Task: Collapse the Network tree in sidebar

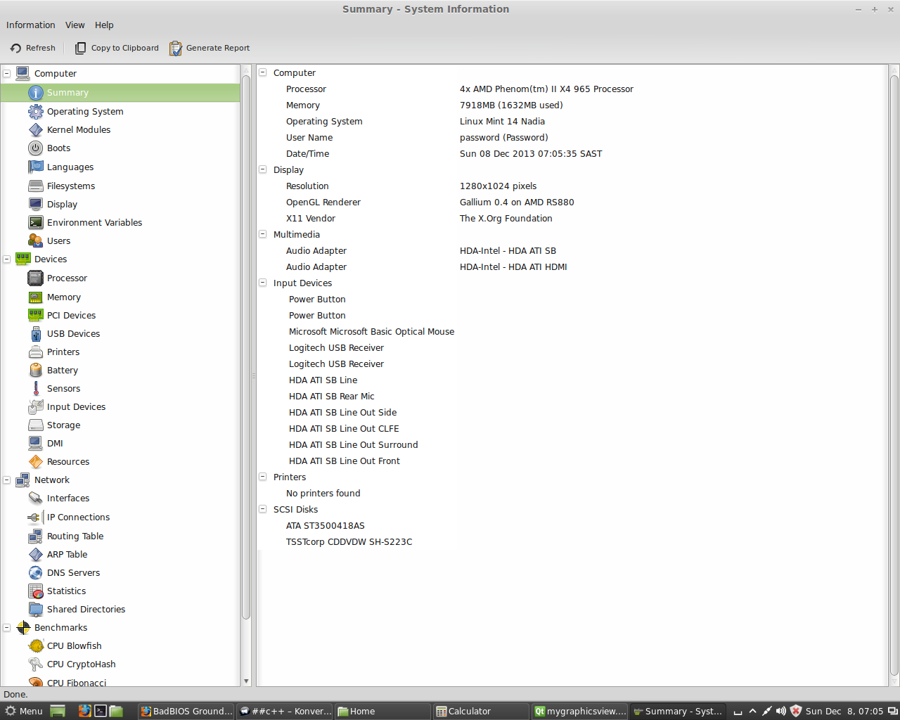Action: coord(7,480)
